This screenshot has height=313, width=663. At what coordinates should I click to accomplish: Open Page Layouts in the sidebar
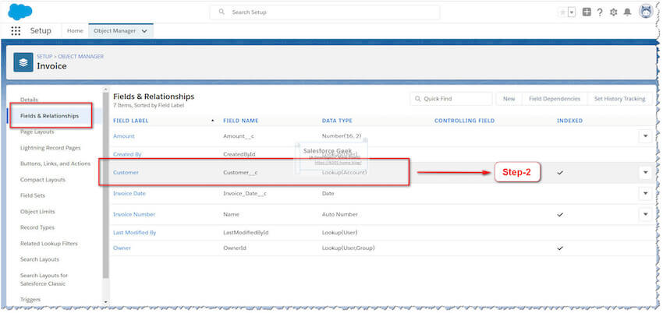(x=37, y=132)
